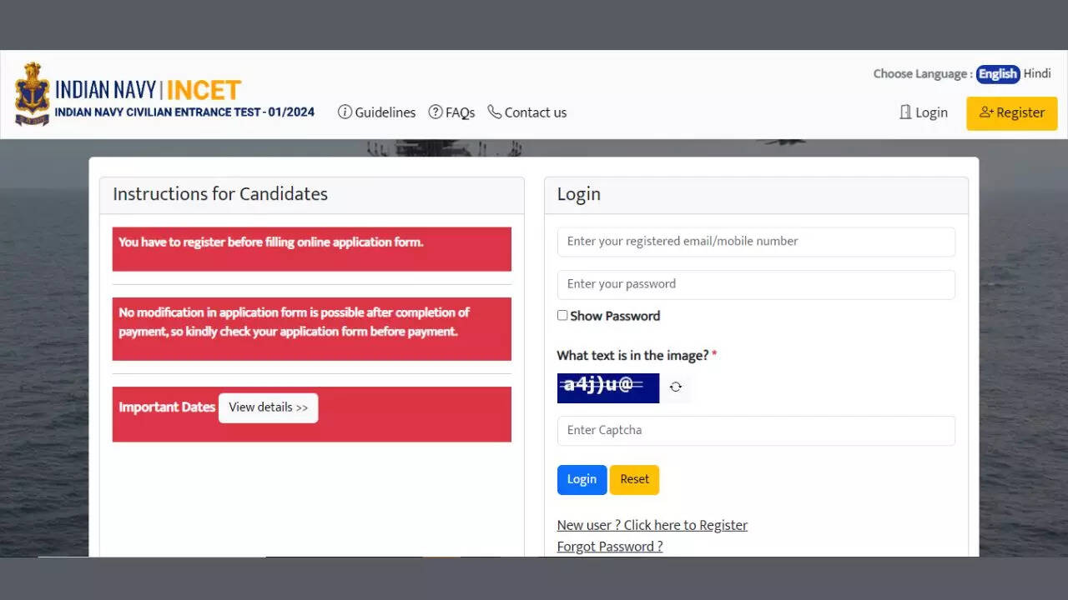Click the captcha text image
1068x600 pixels.
[607, 387]
